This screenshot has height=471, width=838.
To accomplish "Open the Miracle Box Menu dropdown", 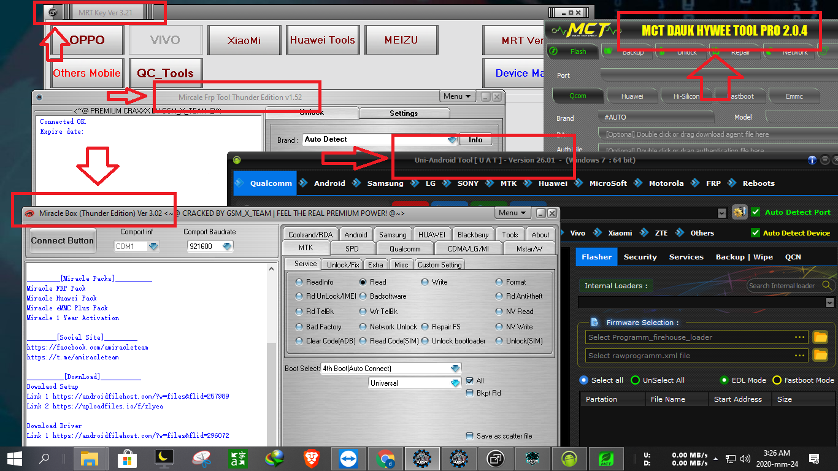I will (513, 213).
